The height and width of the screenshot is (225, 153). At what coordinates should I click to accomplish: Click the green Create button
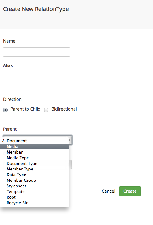tap(130, 191)
